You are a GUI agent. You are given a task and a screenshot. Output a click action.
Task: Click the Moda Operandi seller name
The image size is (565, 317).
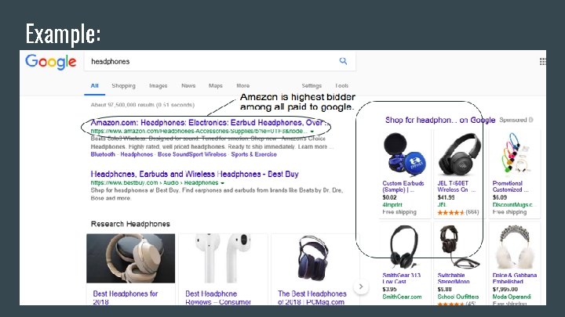[512, 297]
